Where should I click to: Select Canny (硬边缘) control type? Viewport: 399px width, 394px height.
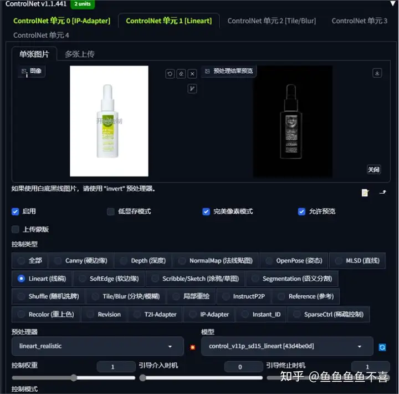pos(81,261)
